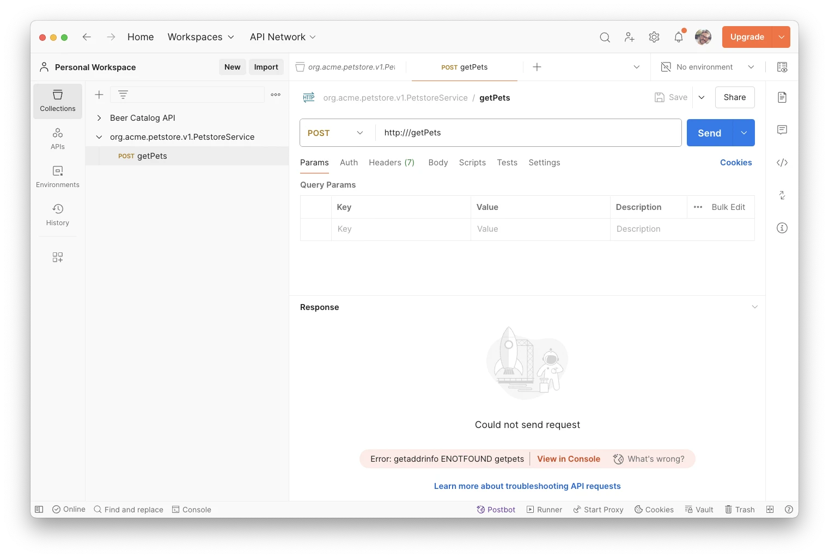Toggle two-pane layout in status bar
829x558 pixels.
tap(770, 510)
